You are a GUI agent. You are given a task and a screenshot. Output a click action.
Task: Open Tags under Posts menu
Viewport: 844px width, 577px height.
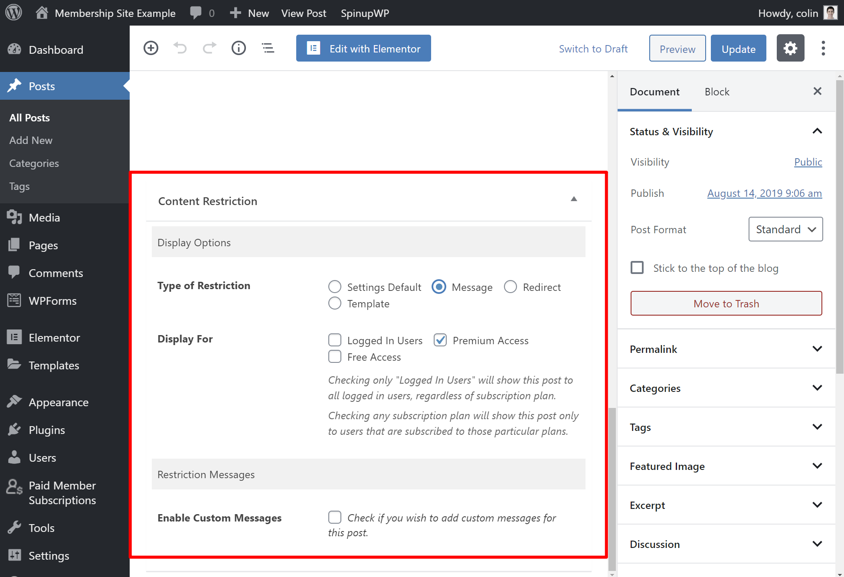[20, 186]
